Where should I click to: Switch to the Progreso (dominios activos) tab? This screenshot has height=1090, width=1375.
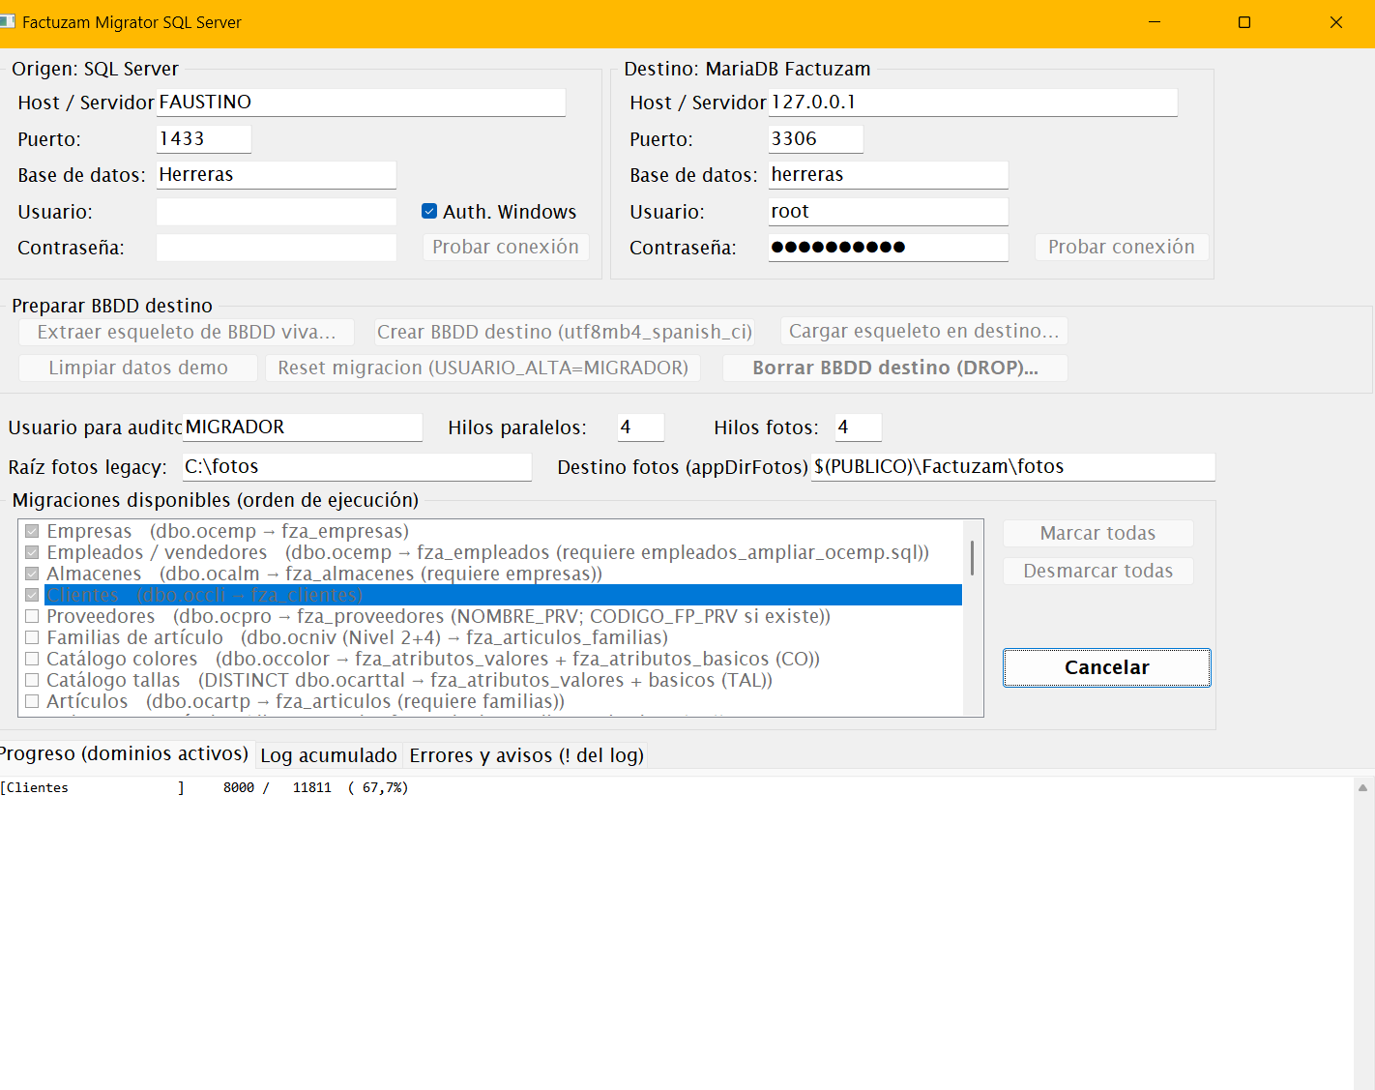click(125, 754)
